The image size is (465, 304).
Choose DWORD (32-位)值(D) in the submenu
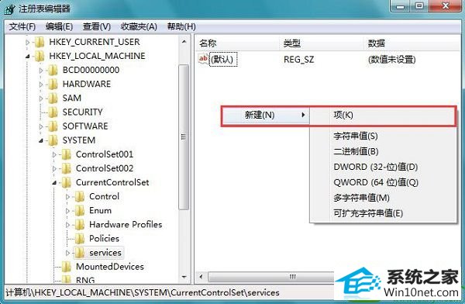click(x=383, y=167)
